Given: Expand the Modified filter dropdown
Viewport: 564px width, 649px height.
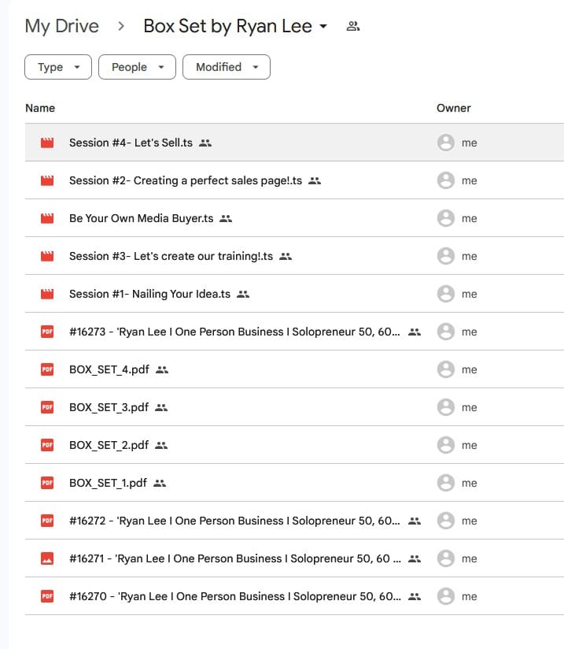Looking at the screenshot, I should coord(227,67).
